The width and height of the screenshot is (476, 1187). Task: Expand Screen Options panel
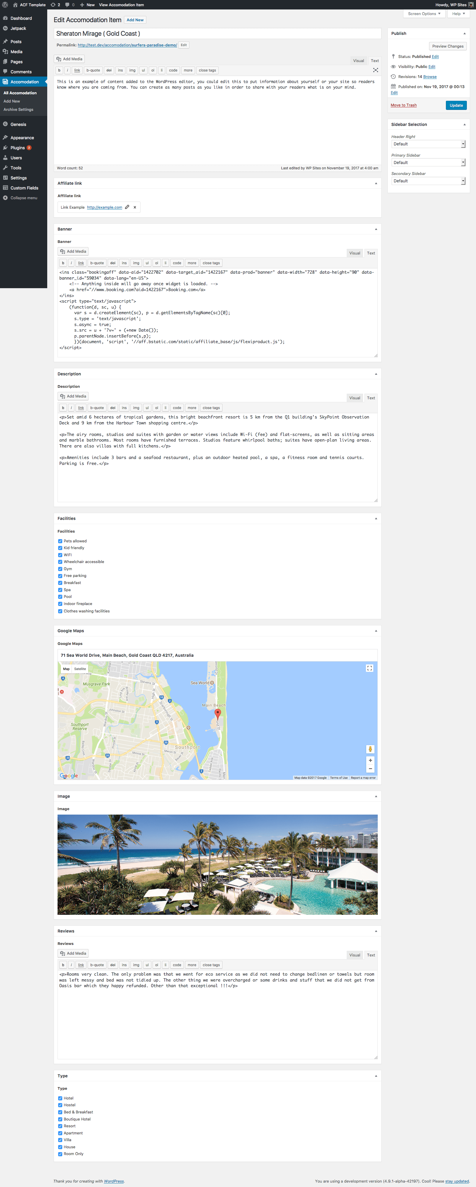tap(424, 14)
